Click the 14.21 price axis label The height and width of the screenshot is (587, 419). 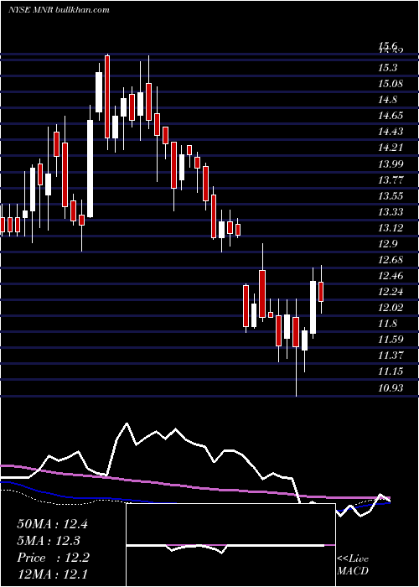tap(391, 148)
